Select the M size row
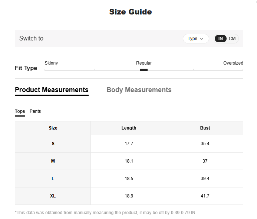Image resolution: width=257 pixels, height=219 pixels. tap(129, 161)
